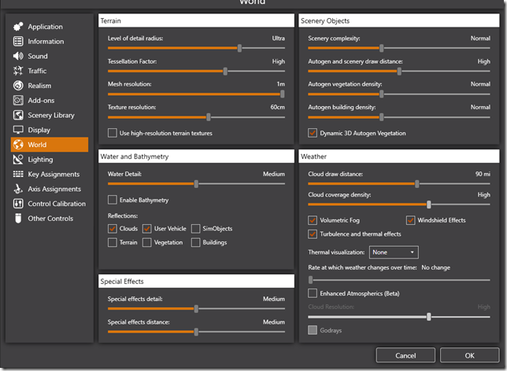Click the Special effects detail slider handle
This screenshot has height=371, width=507.
(196, 309)
